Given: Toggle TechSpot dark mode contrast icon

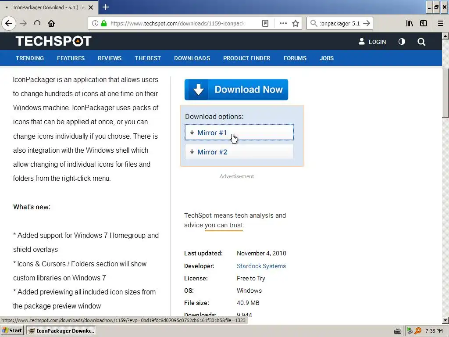Looking at the screenshot, I should click(402, 42).
